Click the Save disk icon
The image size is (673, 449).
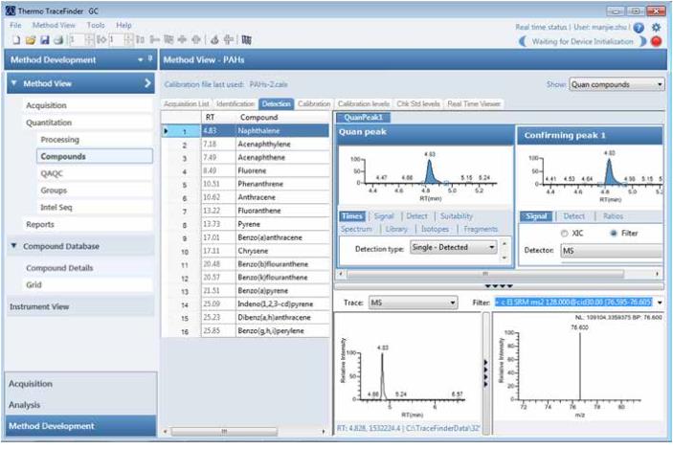(44, 40)
